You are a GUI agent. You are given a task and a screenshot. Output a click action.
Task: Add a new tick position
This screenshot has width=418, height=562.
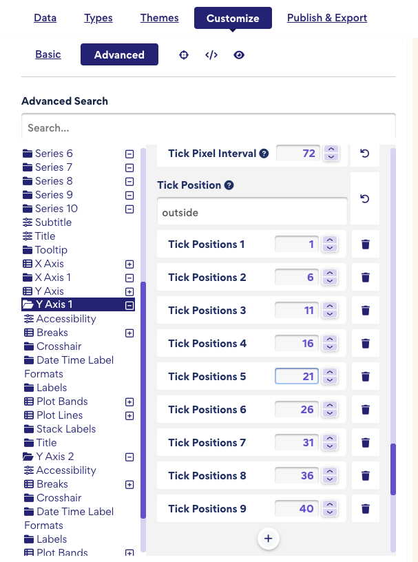tap(269, 539)
